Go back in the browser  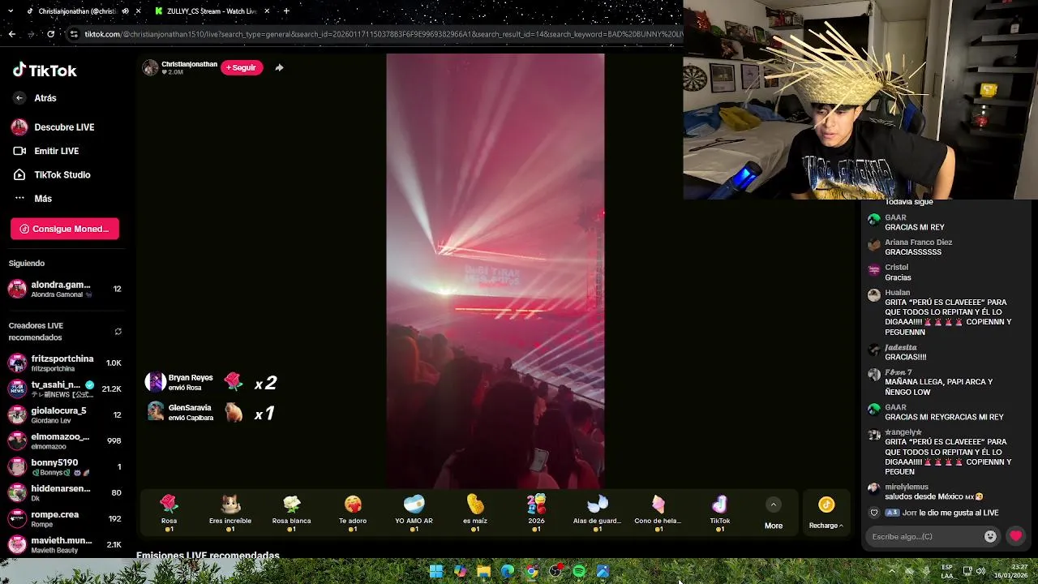click(11, 34)
